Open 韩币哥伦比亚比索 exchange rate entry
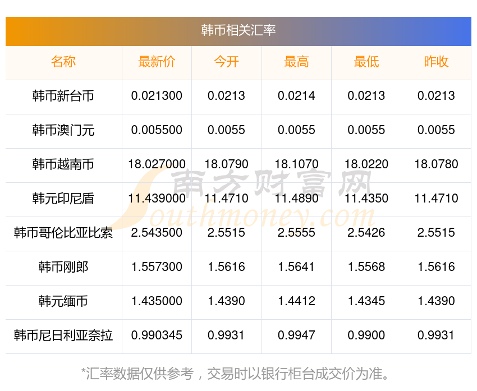Viewport: 477px width, 391px height. click(63, 233)
